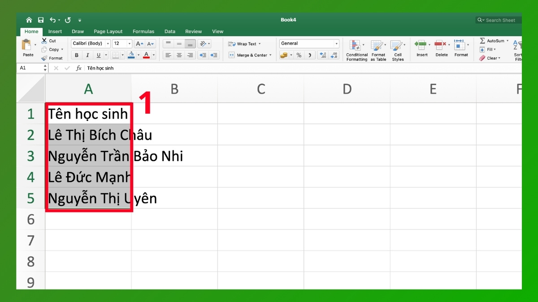Click the Increase Decimal icon
Image resolution: width=538 pixels, height=302 pixels.
[x=322, y=55]
